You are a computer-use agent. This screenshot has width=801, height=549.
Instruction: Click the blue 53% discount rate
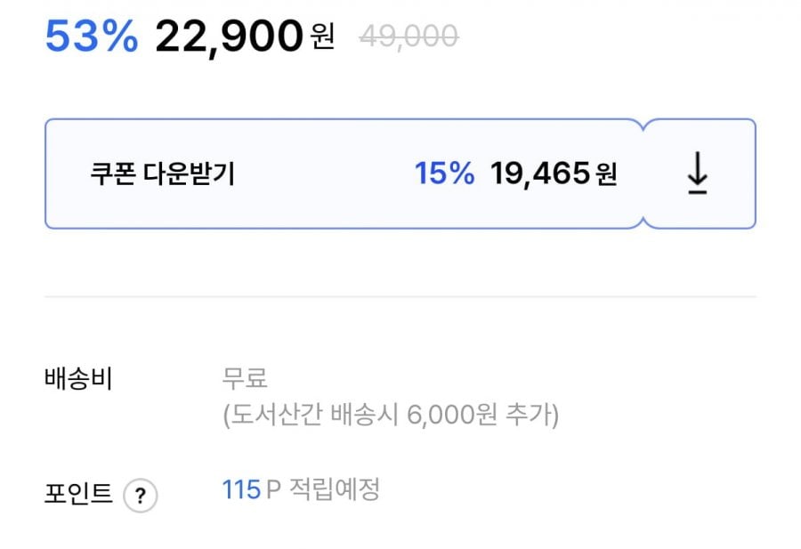click(x=92, y=36)
